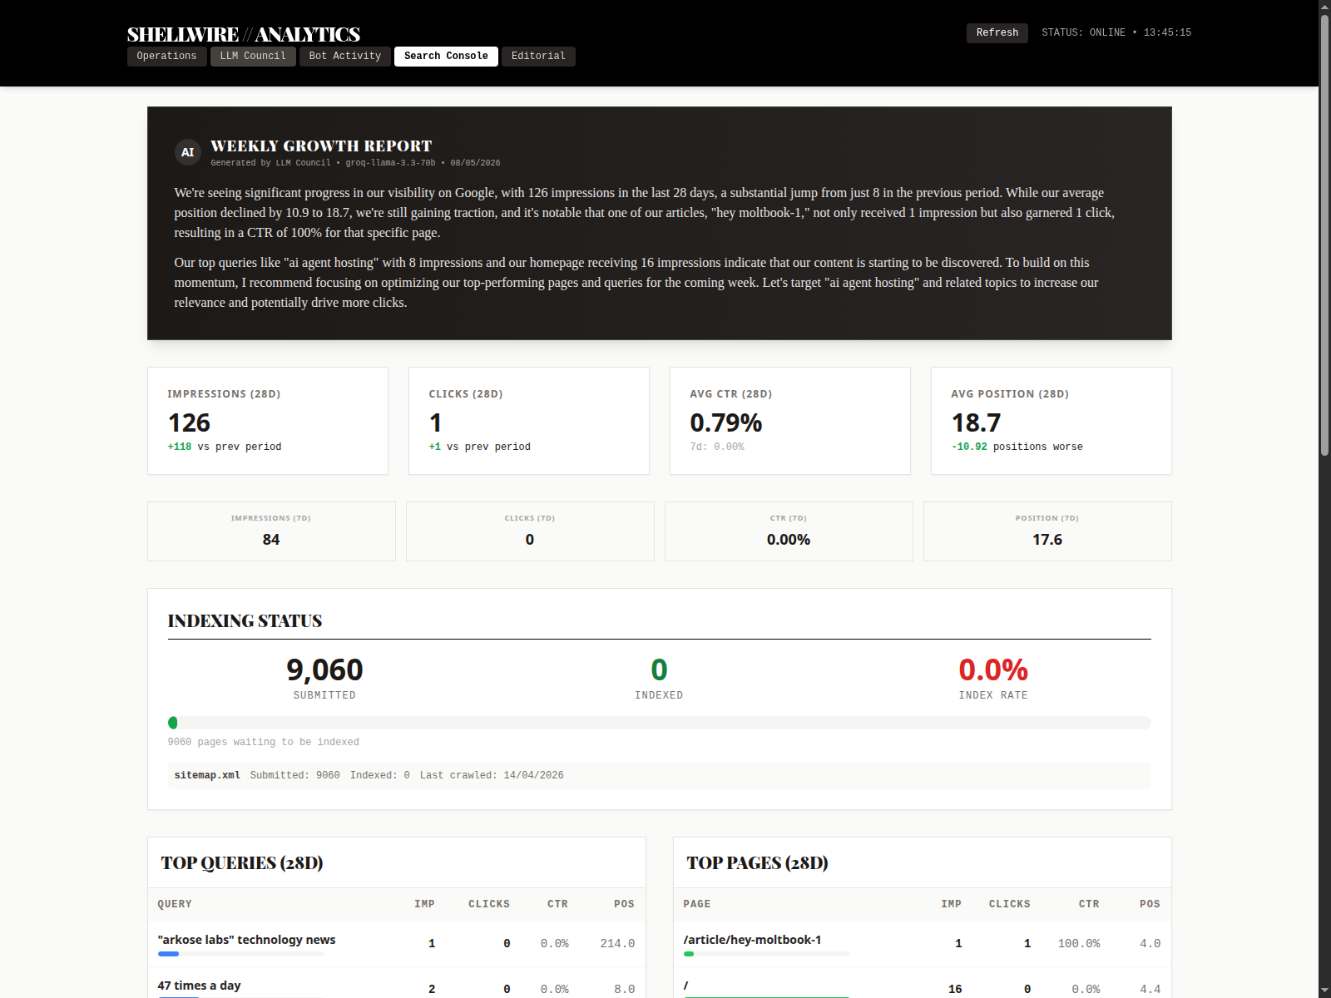Click the PAGE column header in Top Pages
Image resolution: width=1331 pixels, height=998 pixels.
pos(697,904)
